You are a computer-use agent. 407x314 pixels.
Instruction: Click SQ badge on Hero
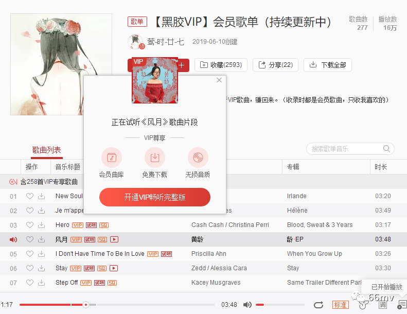[x=104, y=225]
